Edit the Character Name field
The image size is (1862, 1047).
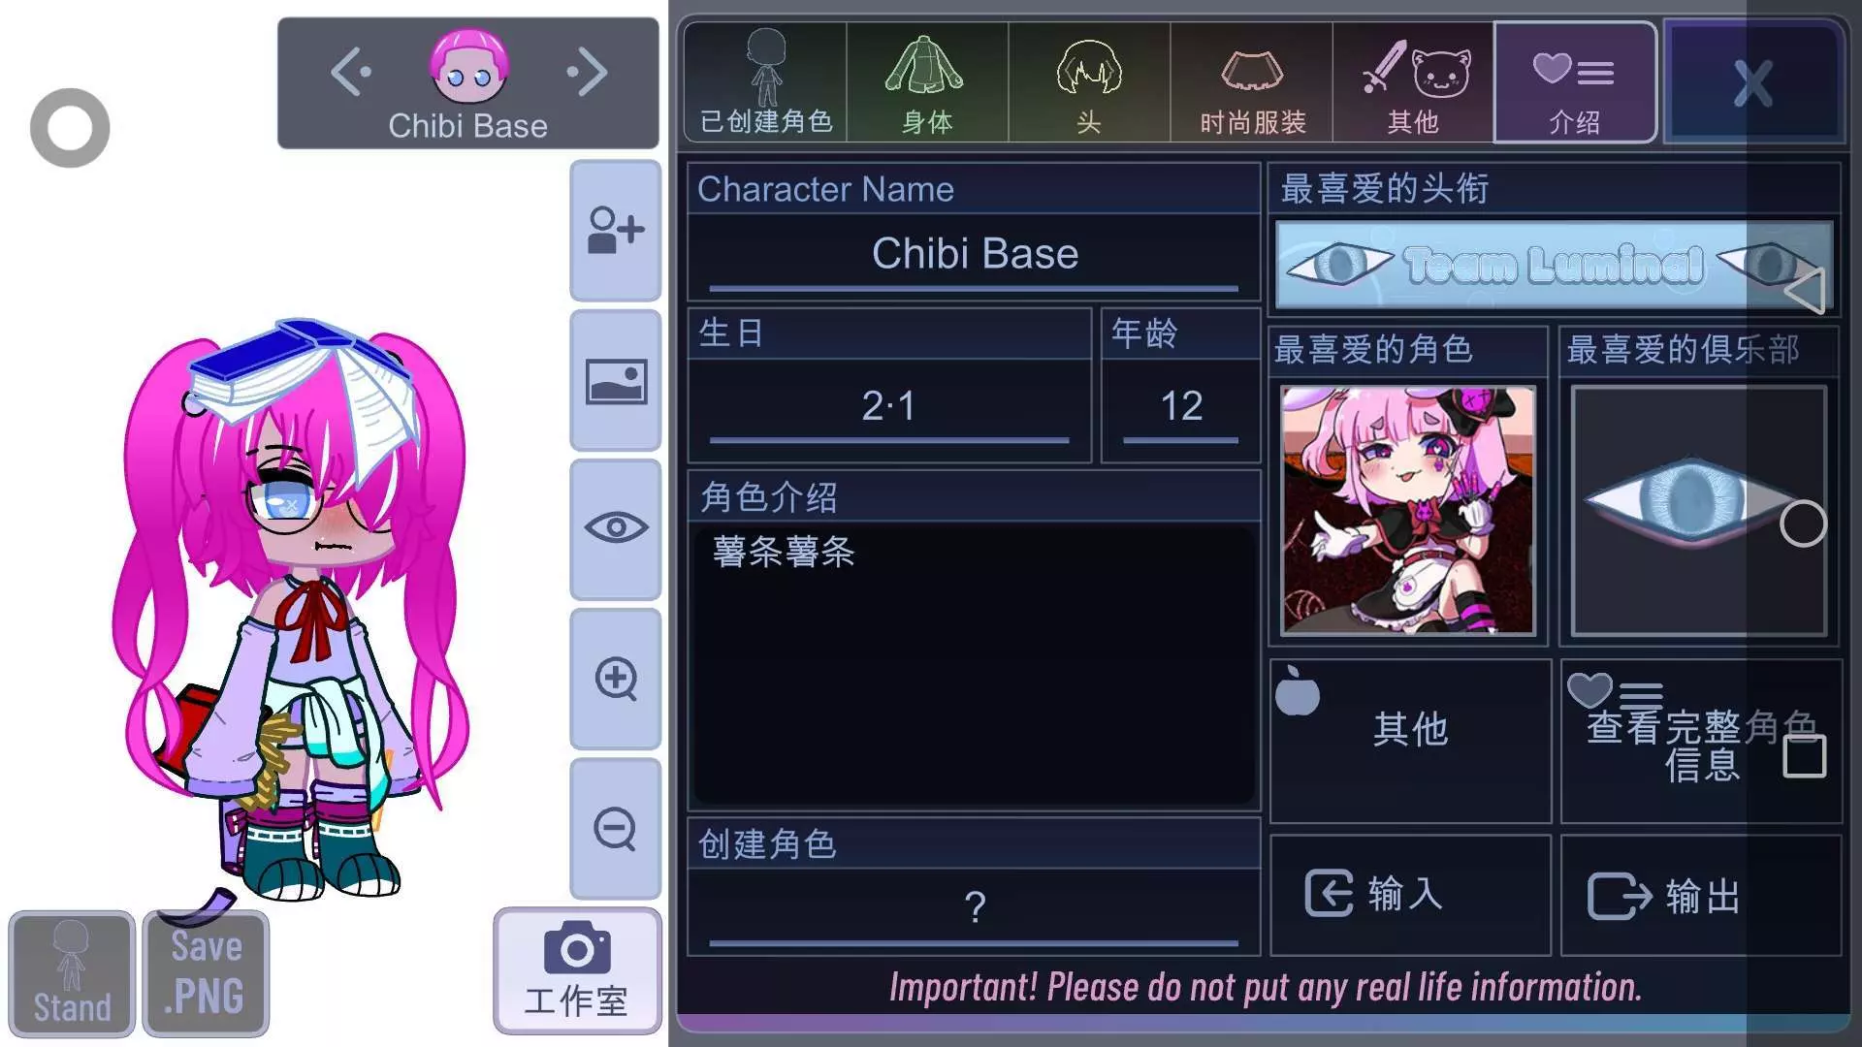pyautogui.click(x=974, y=255)
